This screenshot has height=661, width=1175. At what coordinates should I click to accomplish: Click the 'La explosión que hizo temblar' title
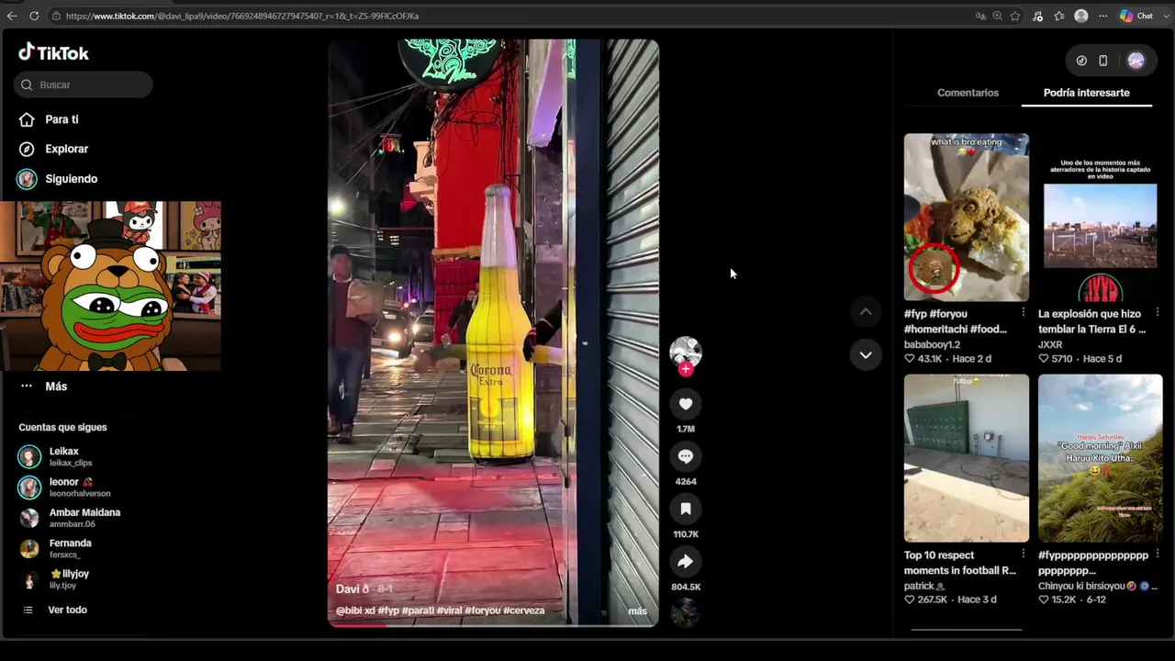[1092, 321]
